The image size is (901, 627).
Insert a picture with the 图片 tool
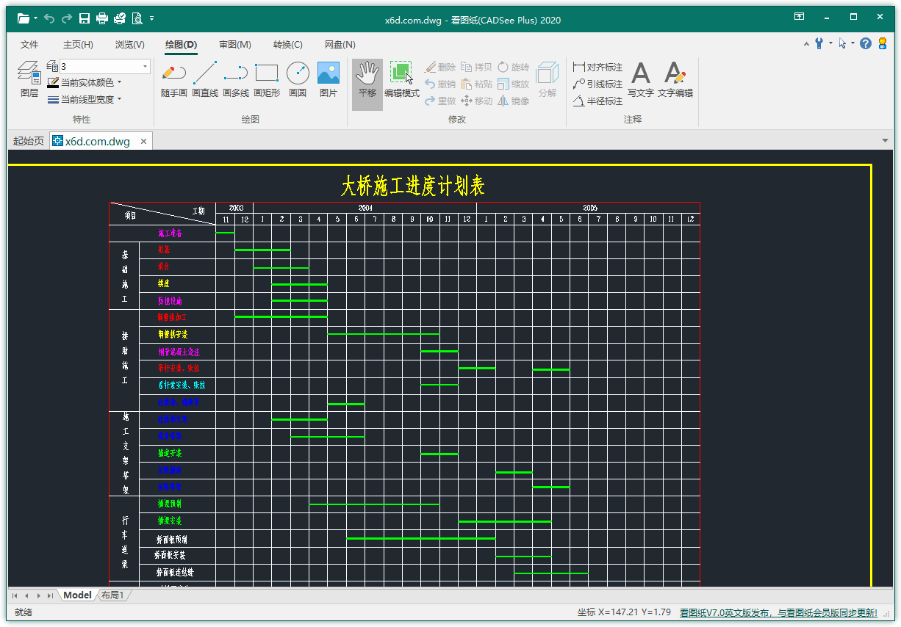pos(328,79)
